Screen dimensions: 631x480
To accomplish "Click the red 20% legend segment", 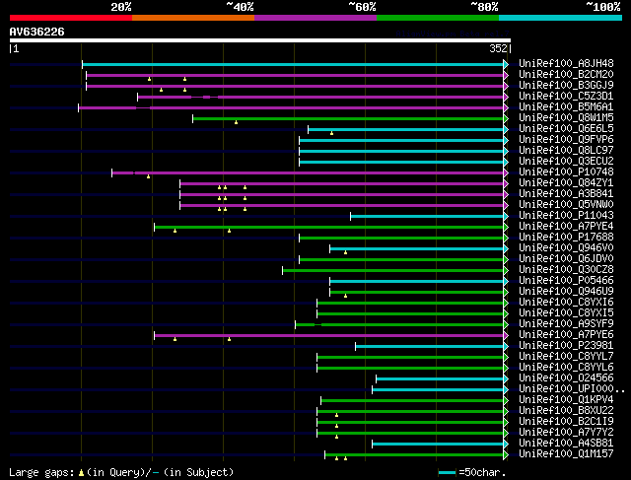I will 71,18.
